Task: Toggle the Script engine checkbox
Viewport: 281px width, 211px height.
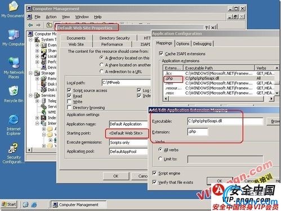Action: point(154,173)
